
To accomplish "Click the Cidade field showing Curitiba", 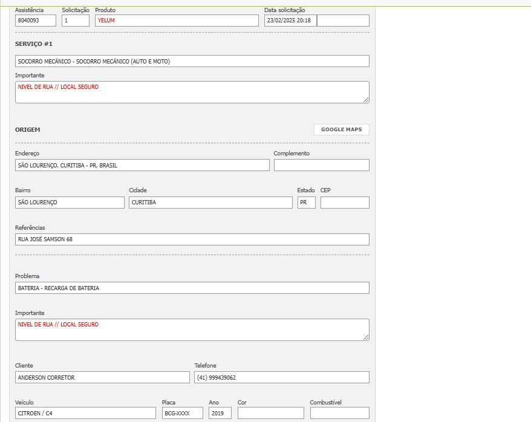I will (210, 203).
